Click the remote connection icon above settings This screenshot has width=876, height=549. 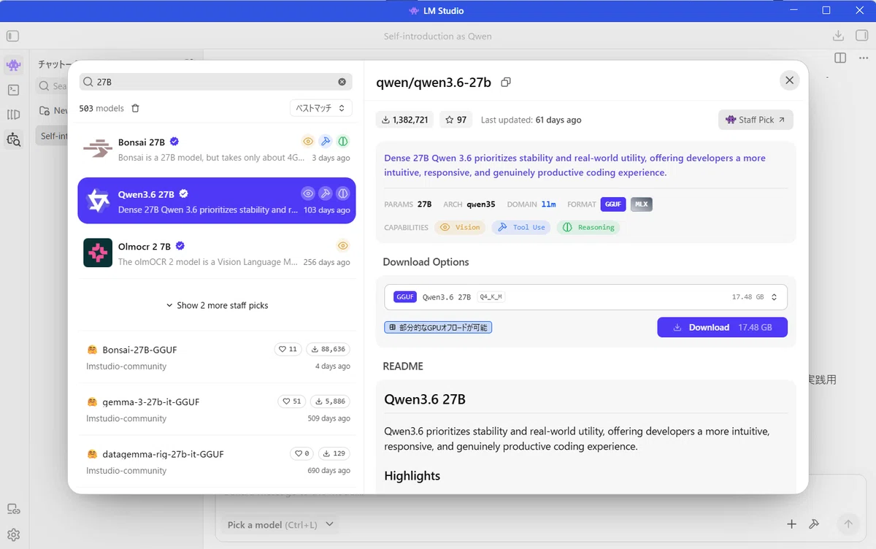pyautogui.click(x=13, y=510)
